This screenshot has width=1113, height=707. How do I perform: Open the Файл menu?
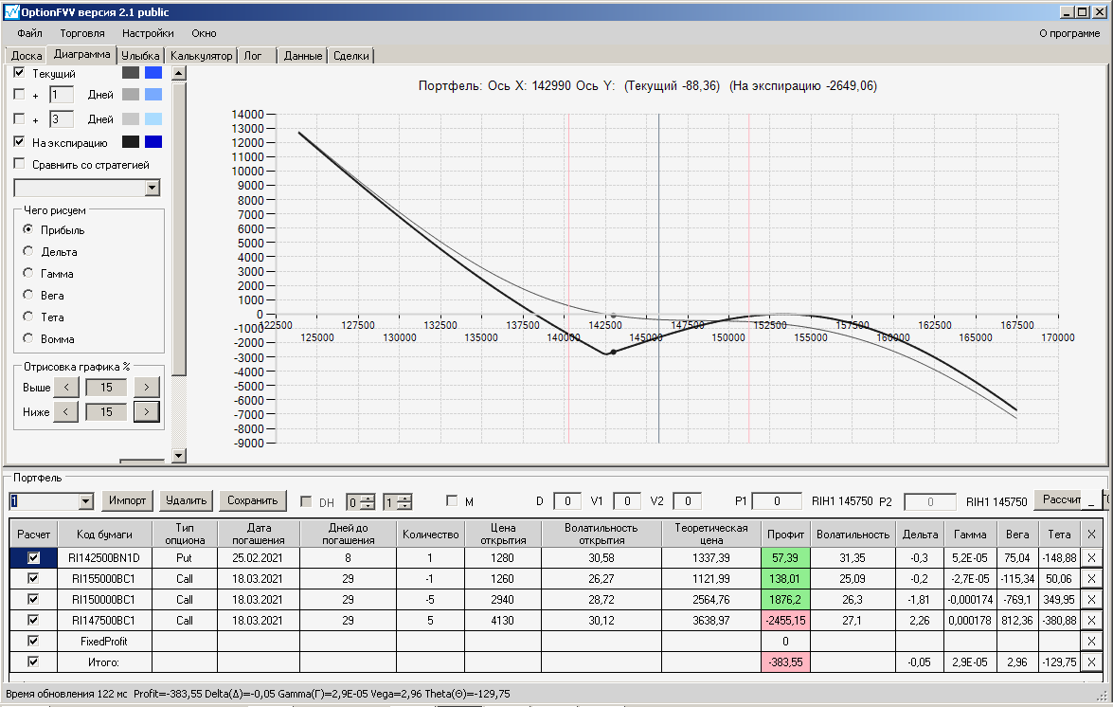click(x=29, y=33)
